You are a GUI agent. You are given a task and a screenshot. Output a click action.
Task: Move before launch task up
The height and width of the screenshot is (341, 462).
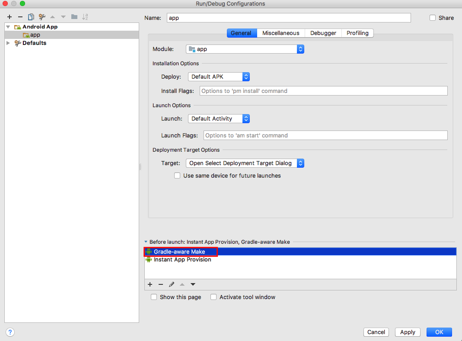coord(182,284)
